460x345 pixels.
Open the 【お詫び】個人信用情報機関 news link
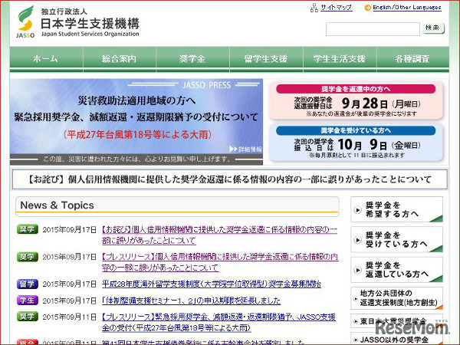[x=219, y=235]
